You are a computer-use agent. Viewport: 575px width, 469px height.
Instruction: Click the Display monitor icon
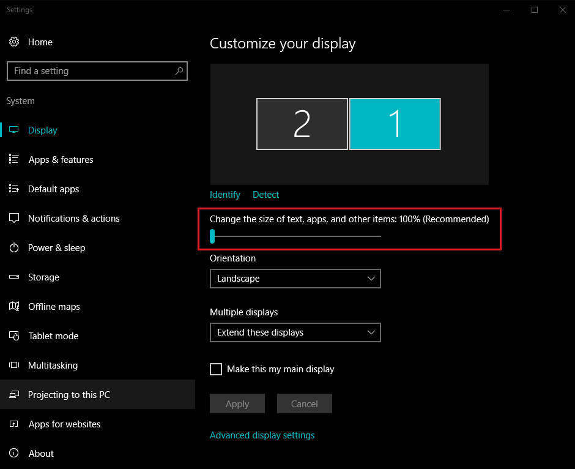pyautogui.click(x=14, y=130)
